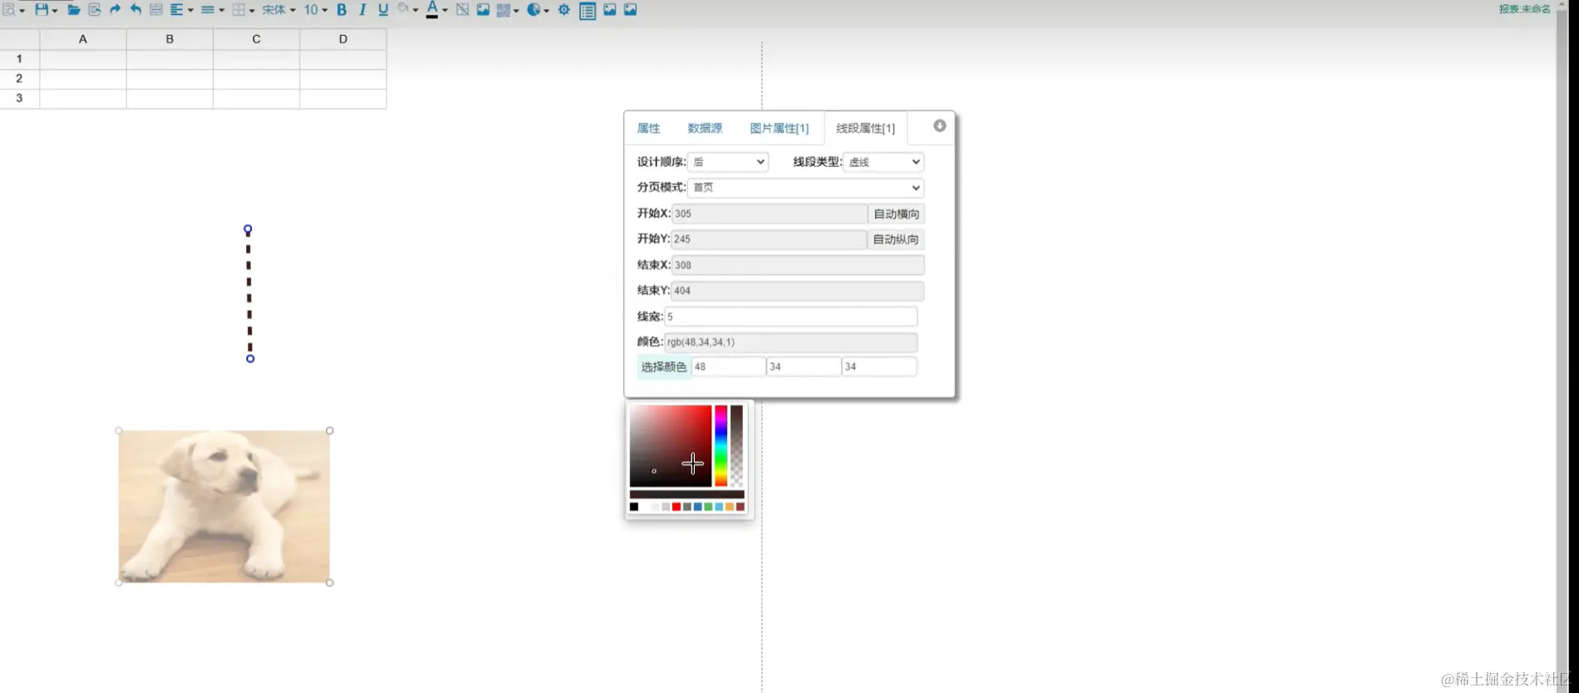Click cell A1 in the grid

click(83, 59)
